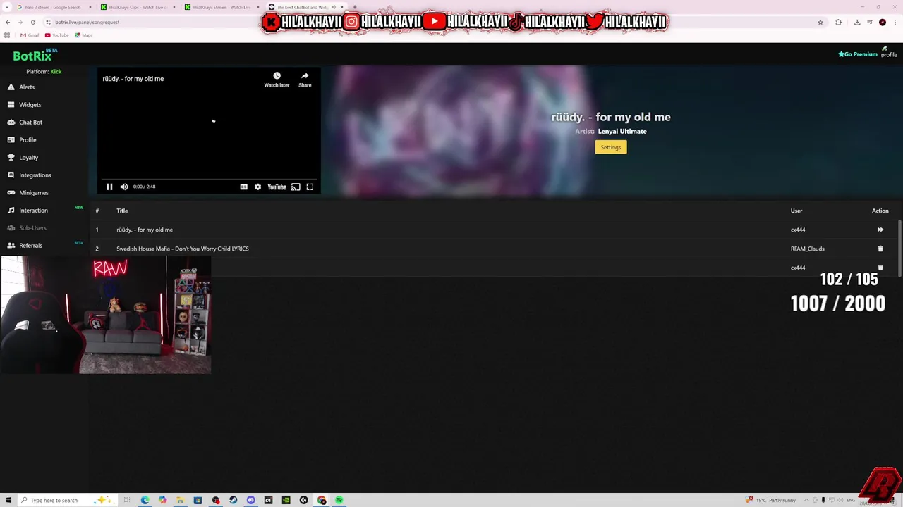
Task: Click user RFAM_Clauds in the queue
Action: click(x=807, y=249)
